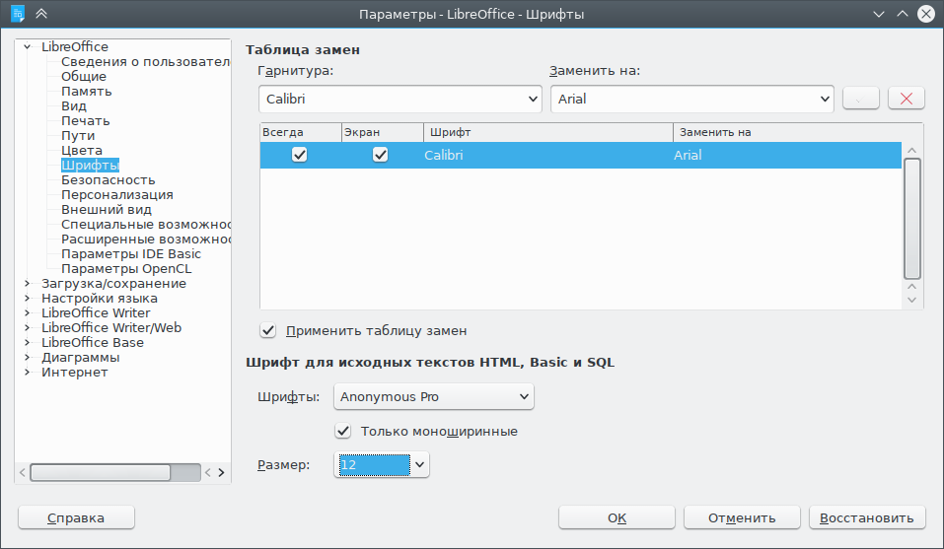Viewport: 944px width, 549px height.
Task: Select Расширенные возможности in the tree
Action: (146, 240)
